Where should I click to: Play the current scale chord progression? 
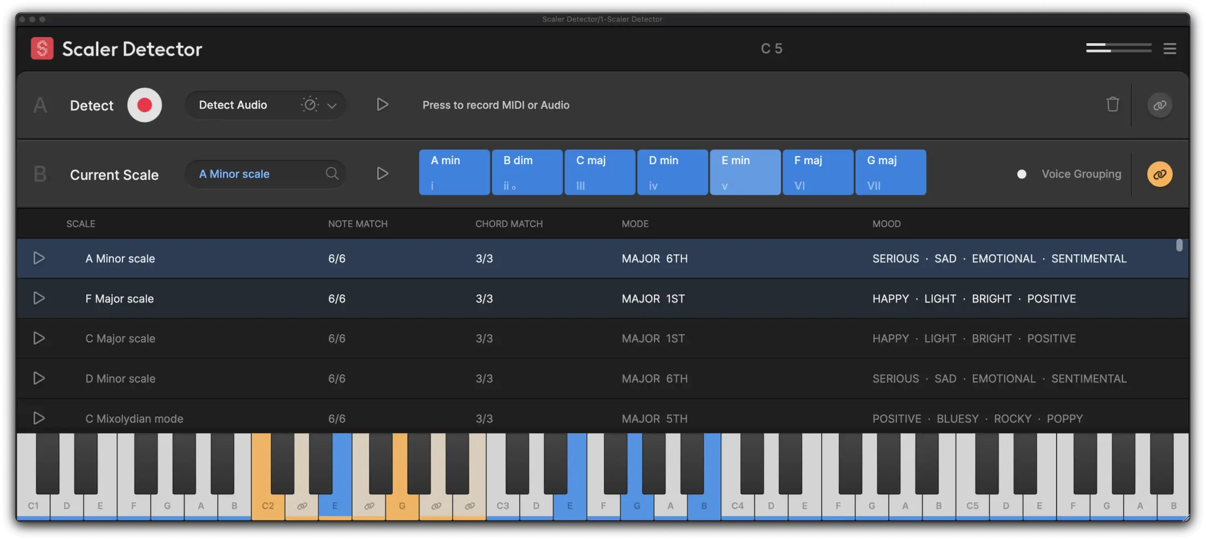[x=383, y=173]
